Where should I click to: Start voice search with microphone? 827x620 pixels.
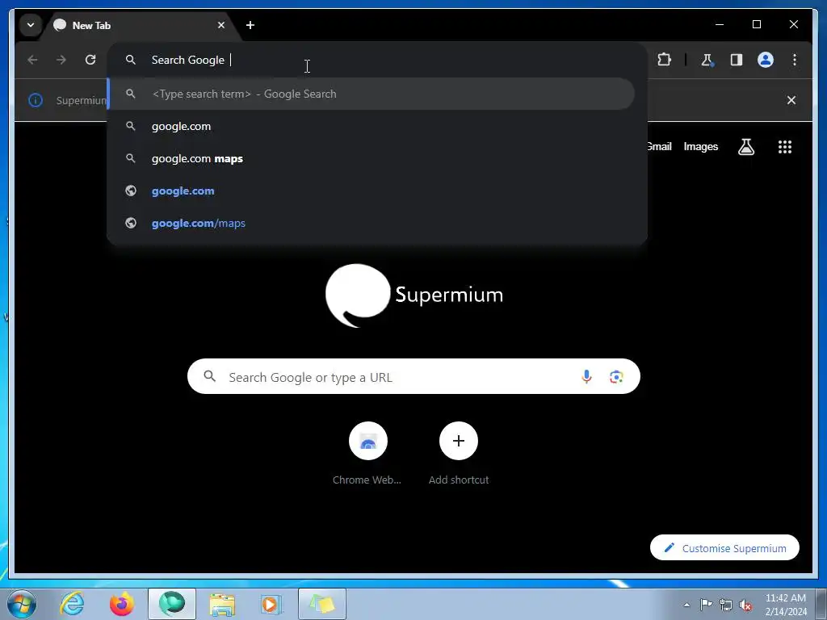click(x=586, y=376)
